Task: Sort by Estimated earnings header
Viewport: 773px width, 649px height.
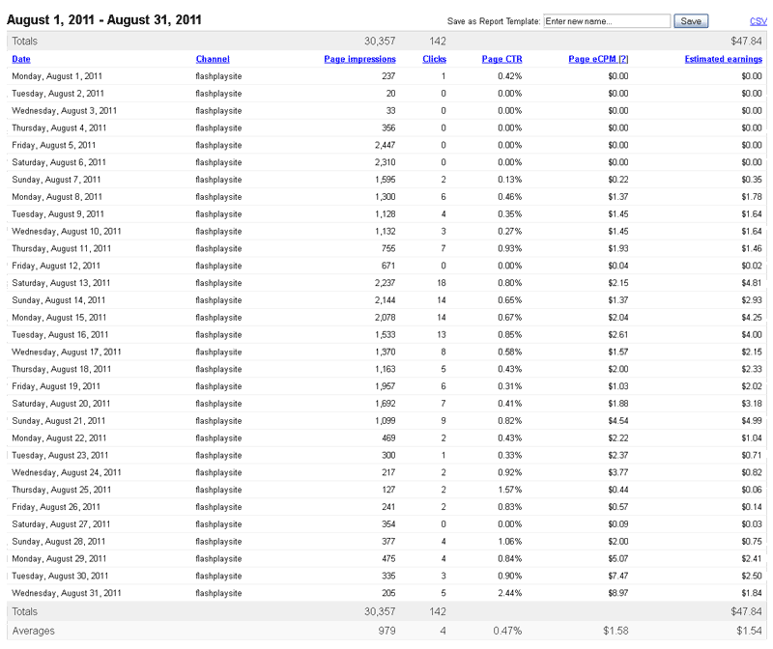Action: [723, 59]
